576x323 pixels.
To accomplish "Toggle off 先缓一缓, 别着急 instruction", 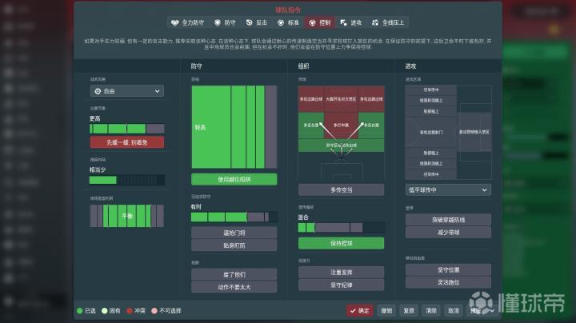I will click(126, 142).
